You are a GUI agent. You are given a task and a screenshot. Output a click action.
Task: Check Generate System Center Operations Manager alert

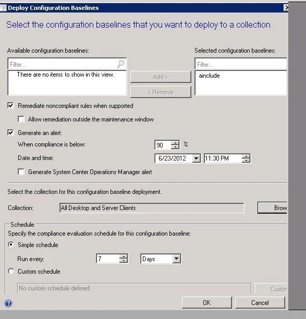[21, 172]
